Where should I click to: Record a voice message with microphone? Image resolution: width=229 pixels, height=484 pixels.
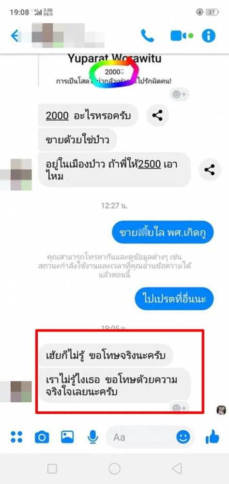[92, 437]
